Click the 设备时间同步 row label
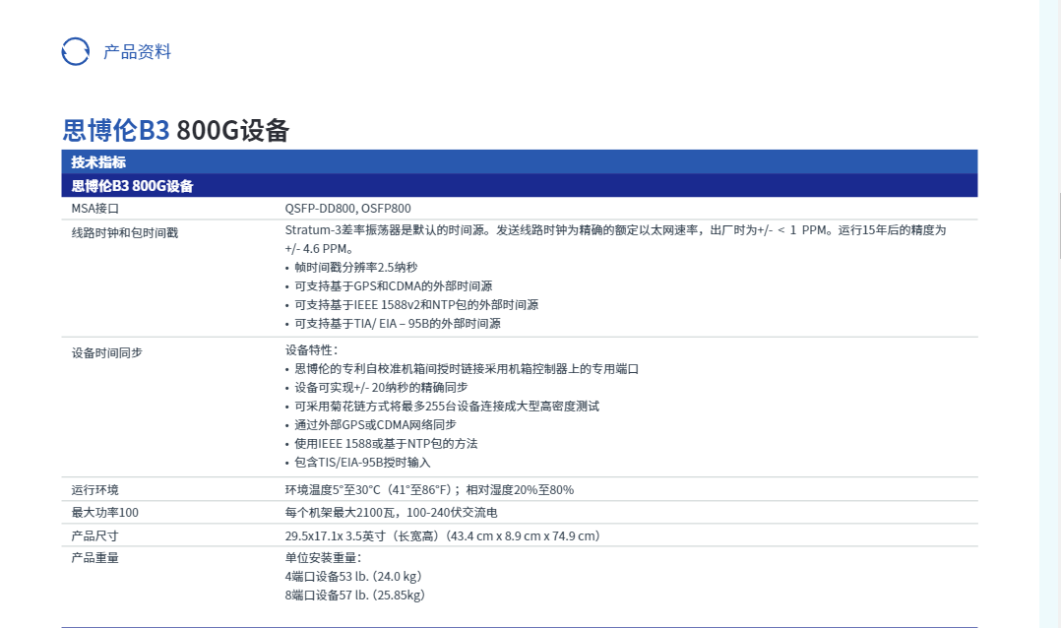The width and height of the screenshot is (1061, 628). point(107,352)
